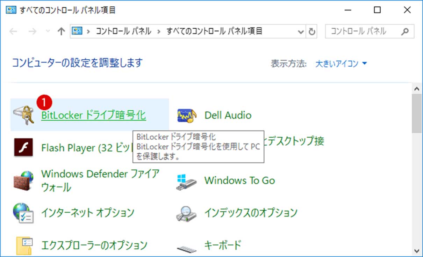The width and height of the screenshot is (423, 257).
Task: Go back with the left arrow
Action: coord(14,31)
